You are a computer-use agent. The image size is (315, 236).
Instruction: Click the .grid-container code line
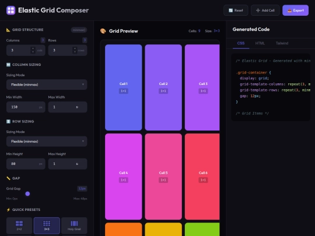[254, 72]
